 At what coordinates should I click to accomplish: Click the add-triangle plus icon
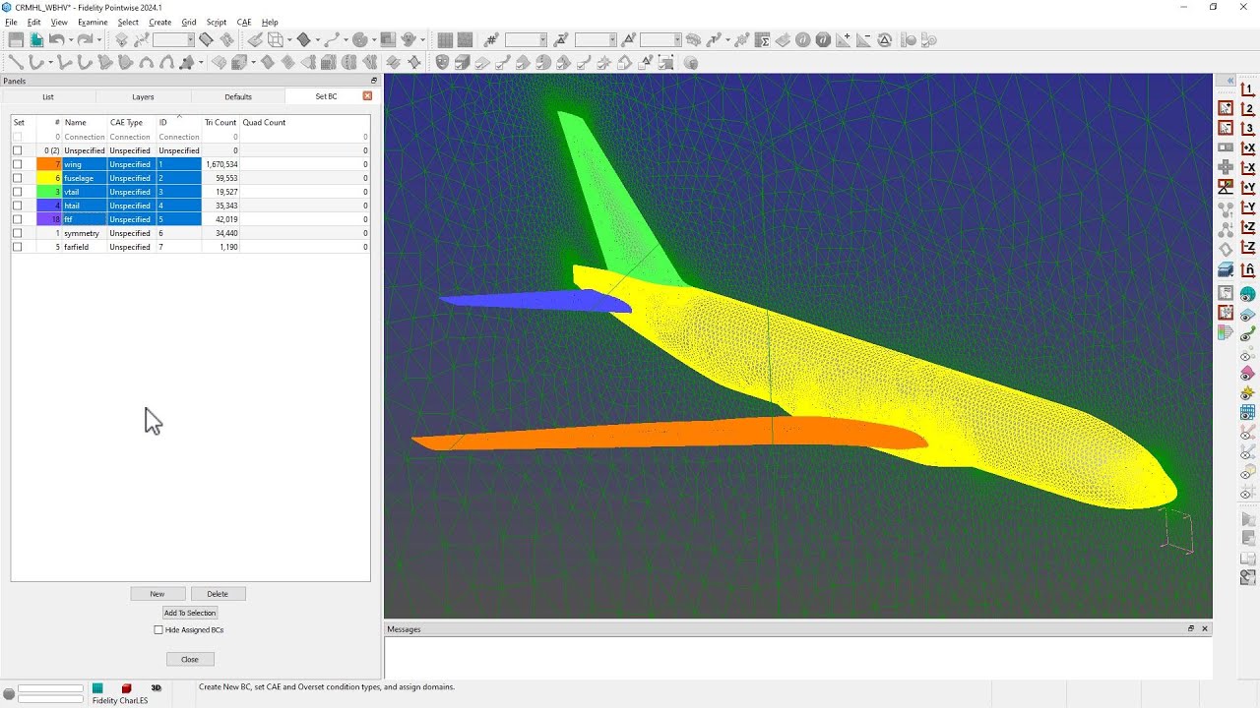(x=843, y=40)
